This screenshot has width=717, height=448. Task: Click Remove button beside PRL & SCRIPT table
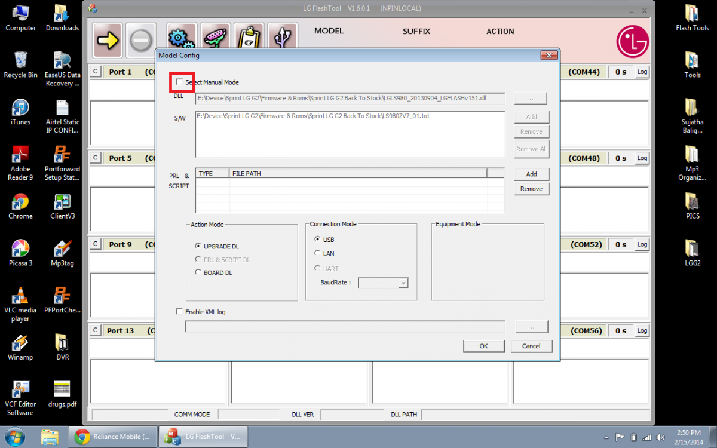click(x=531, y=189)
